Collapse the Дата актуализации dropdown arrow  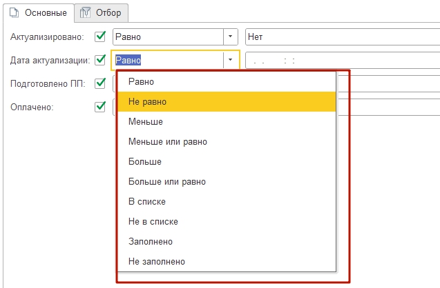229,60
